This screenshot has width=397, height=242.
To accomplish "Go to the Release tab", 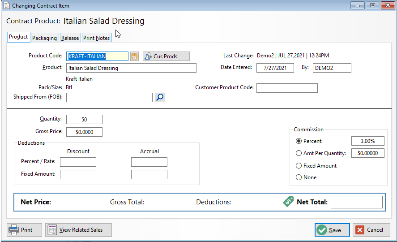I will click(70, 38).
